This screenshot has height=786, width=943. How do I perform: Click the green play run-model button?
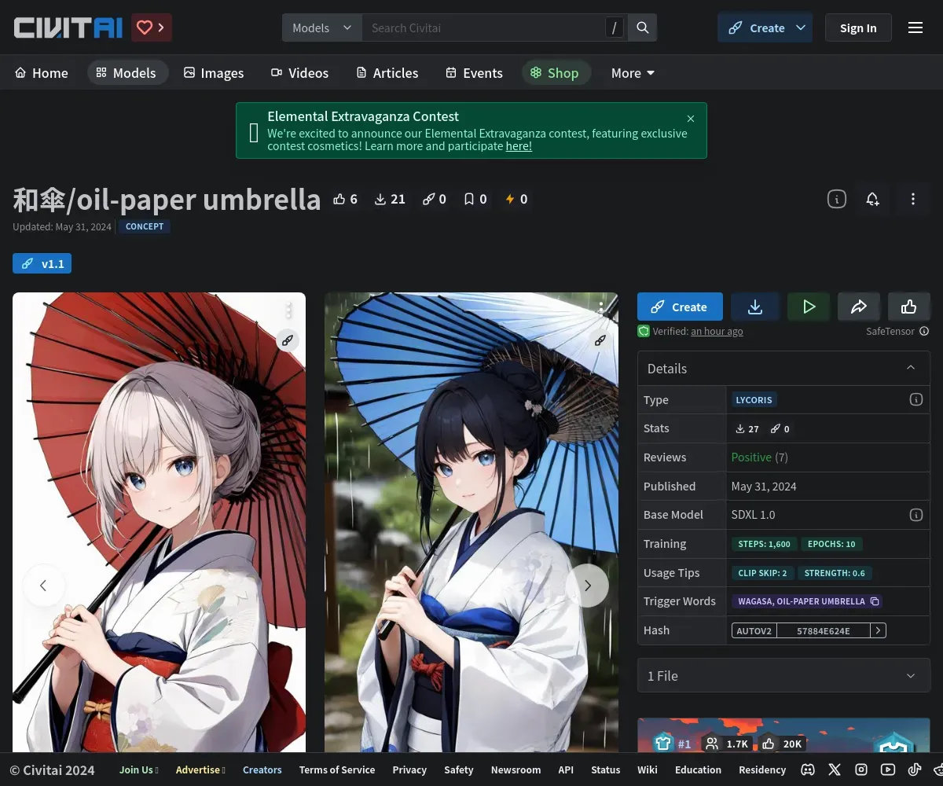809,307
